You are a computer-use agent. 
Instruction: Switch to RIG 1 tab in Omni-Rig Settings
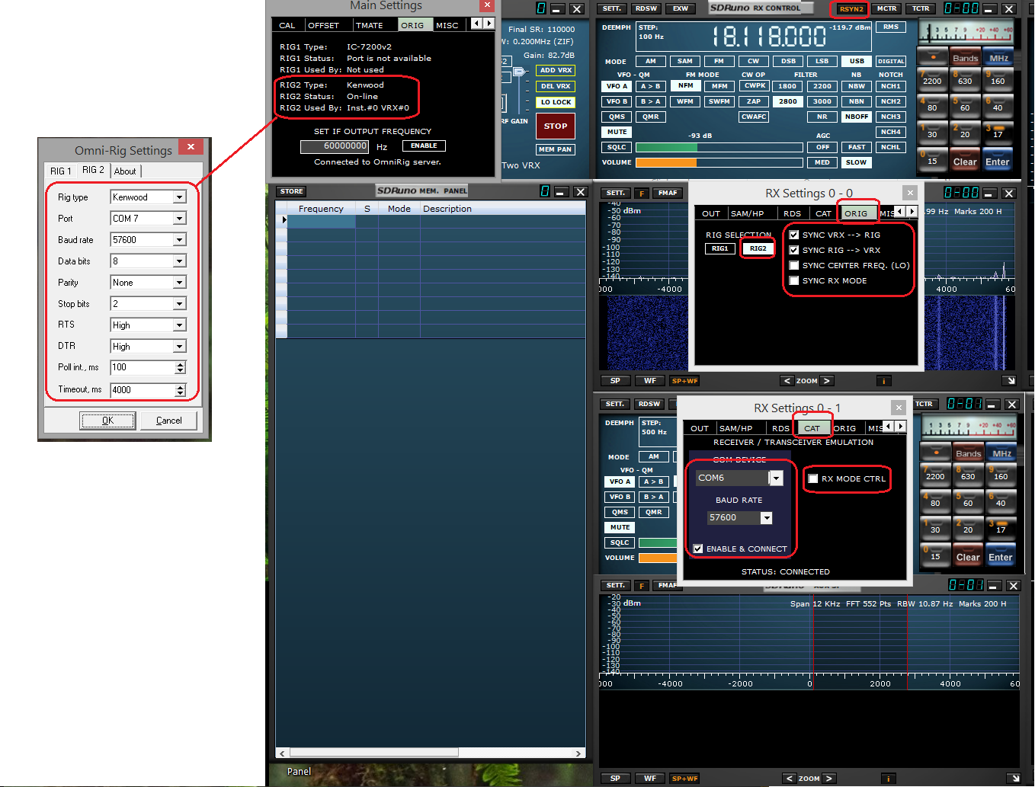pyautogui.click(x=61, y=171)
